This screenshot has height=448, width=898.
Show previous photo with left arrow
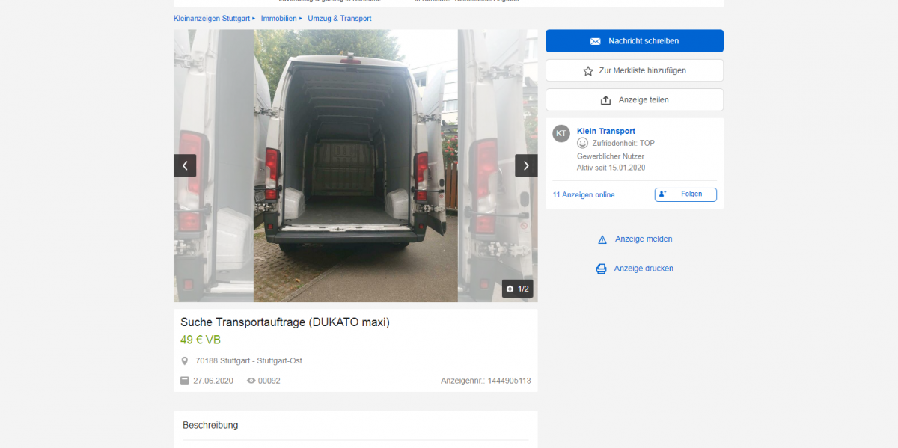coord(185,166)
